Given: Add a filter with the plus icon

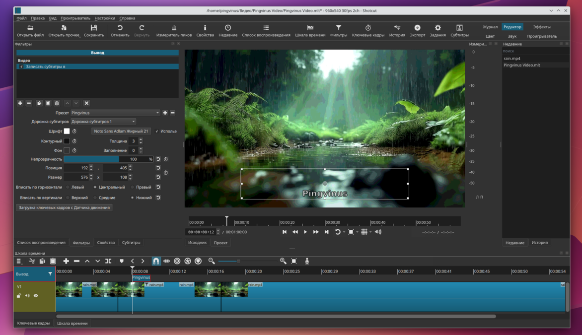Looking at the screenshot, I should pyautogui.click(x=20, y=103).
